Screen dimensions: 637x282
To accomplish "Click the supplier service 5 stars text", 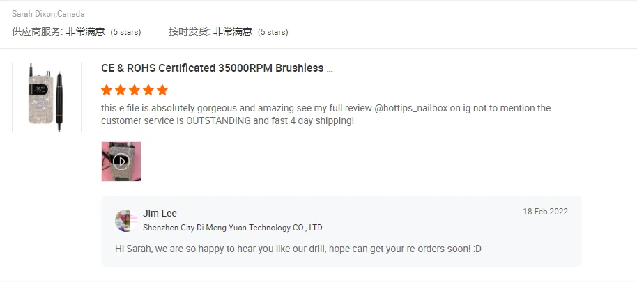I will coord(125,32).
